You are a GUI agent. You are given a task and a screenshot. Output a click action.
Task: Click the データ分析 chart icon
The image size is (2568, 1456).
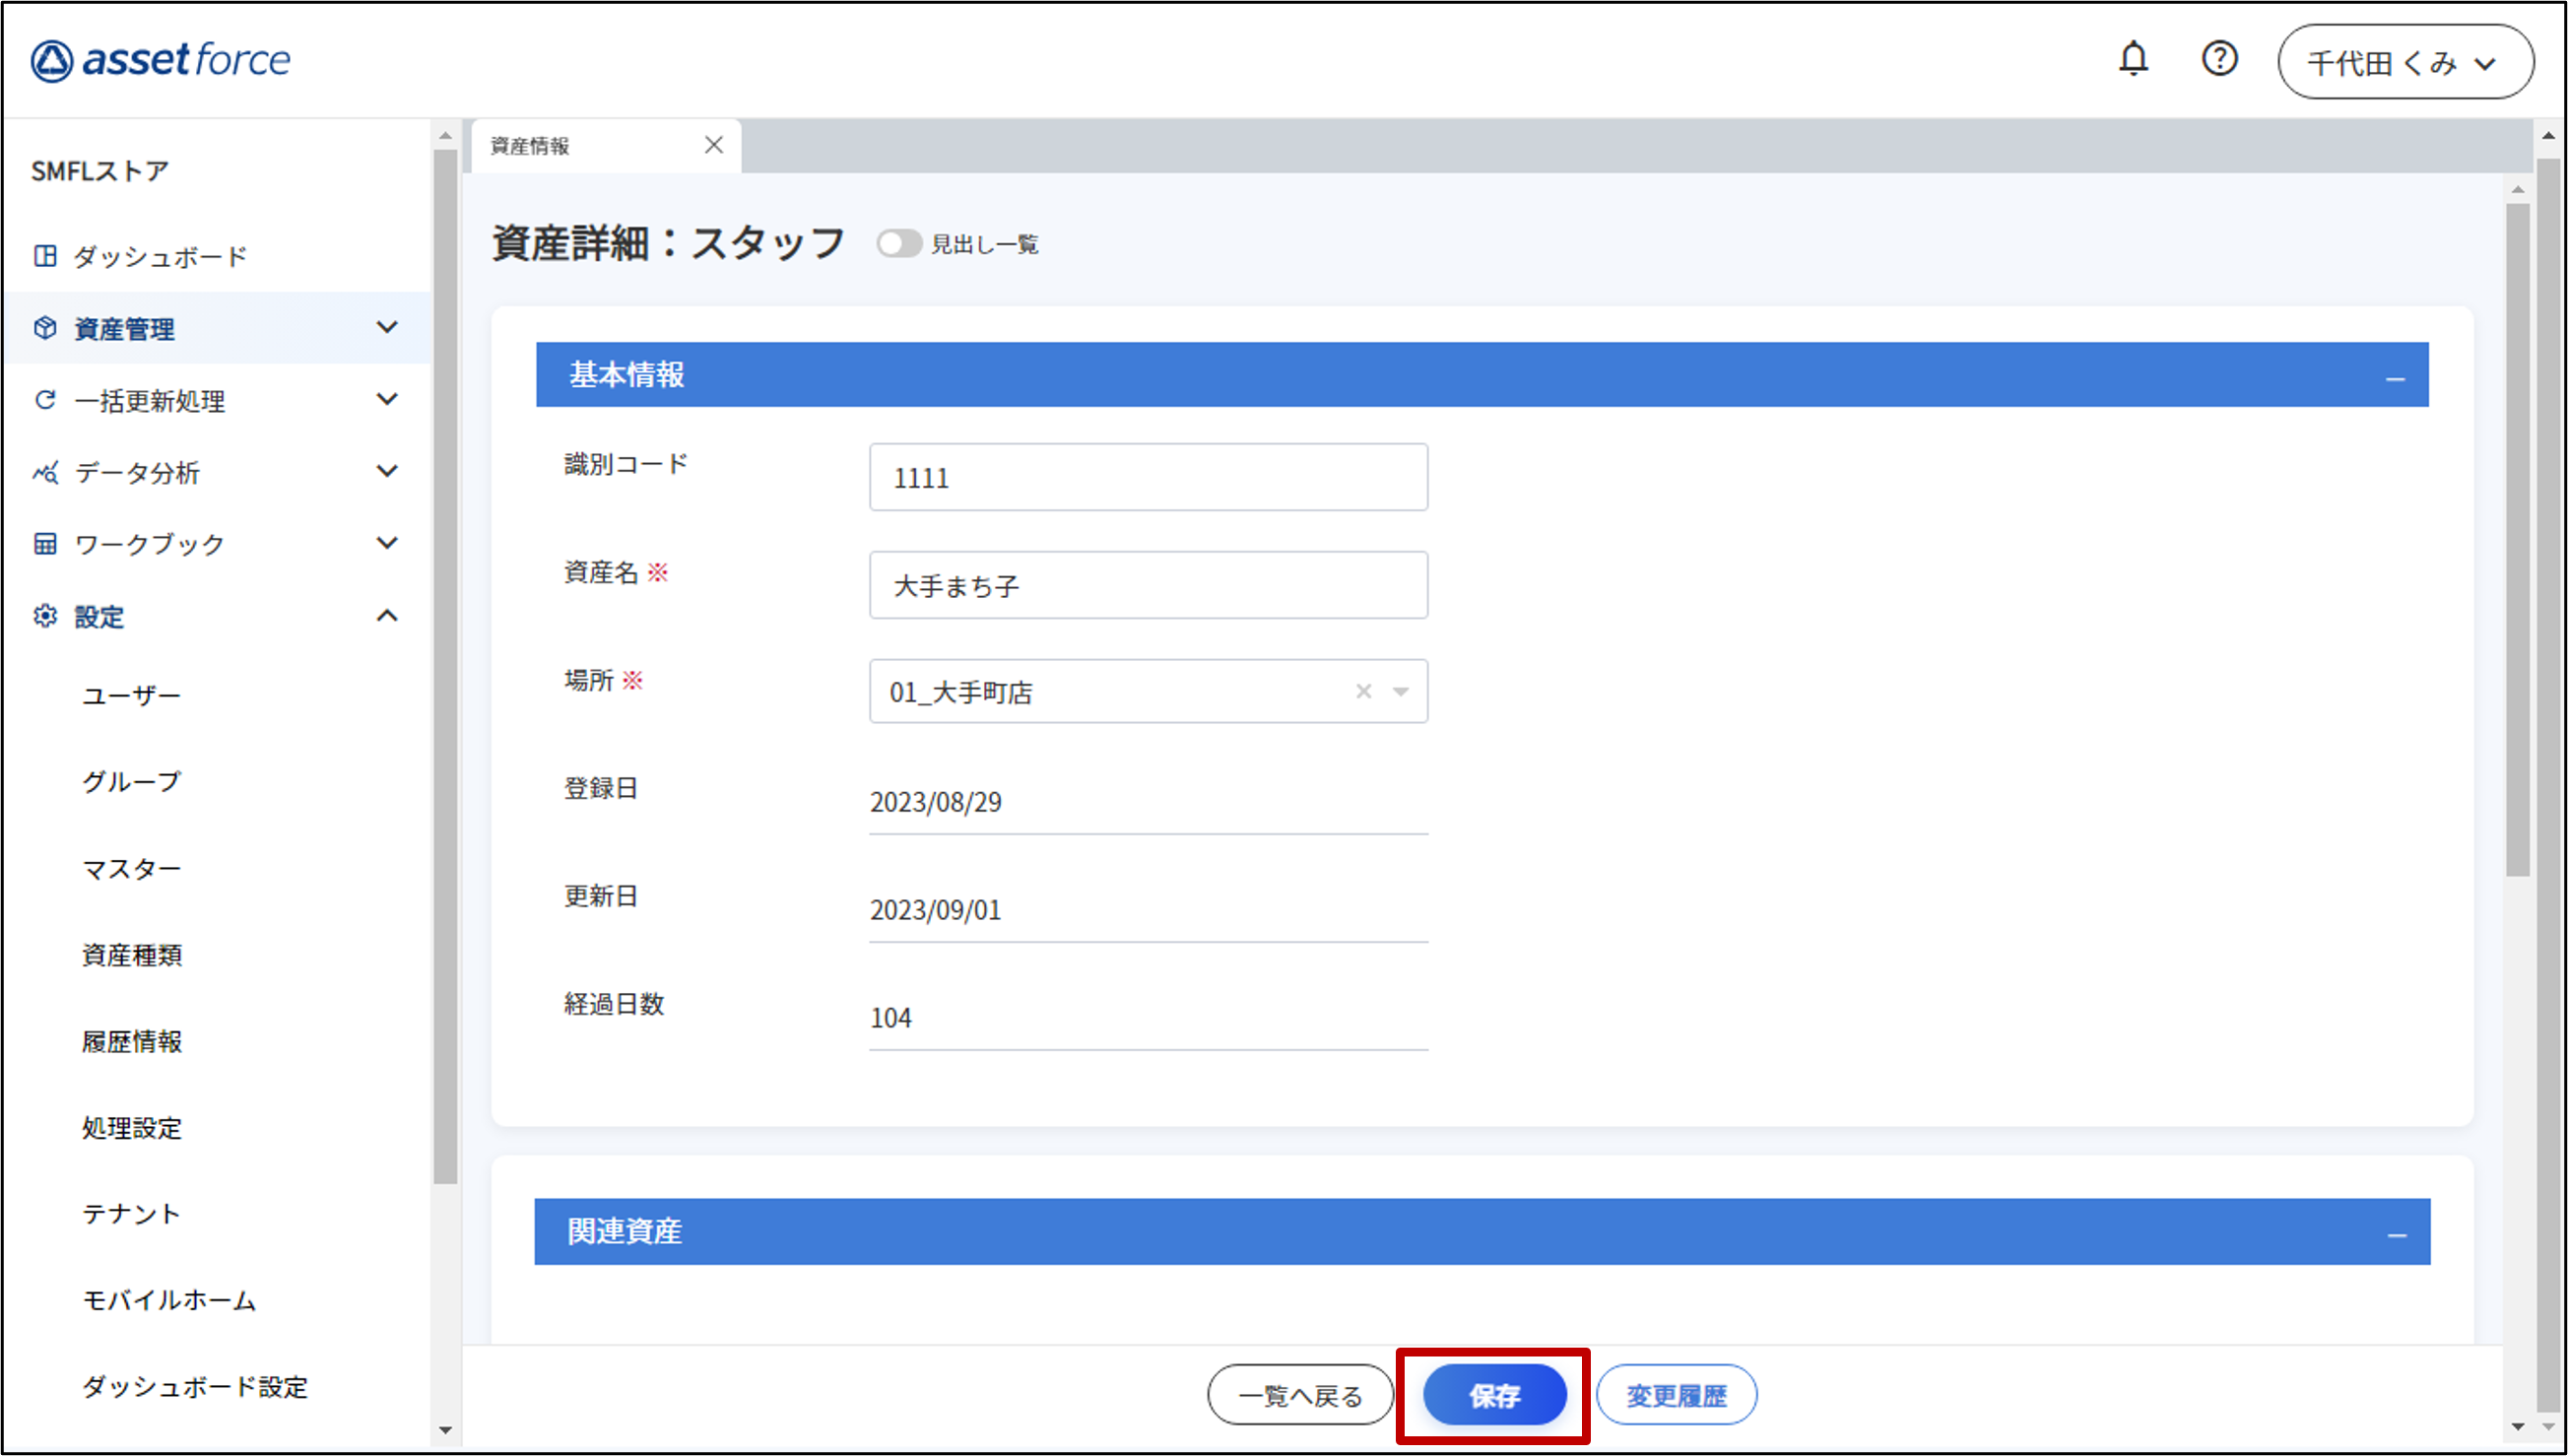click(45, 472)
